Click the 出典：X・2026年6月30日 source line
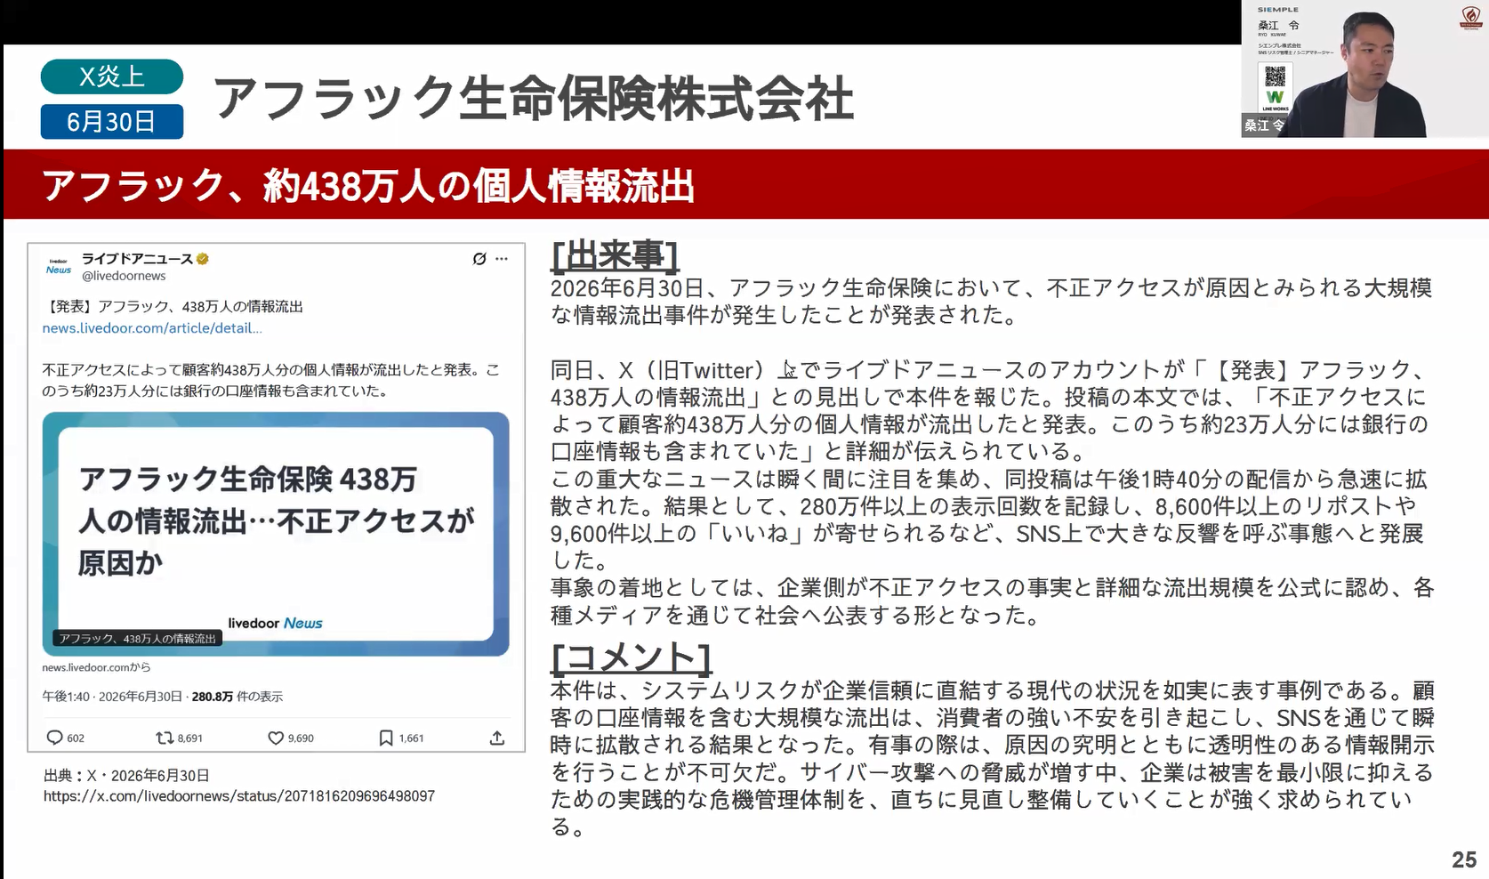Image resolution: width=1489 pixels, height=879 pixels. (126, 776)
